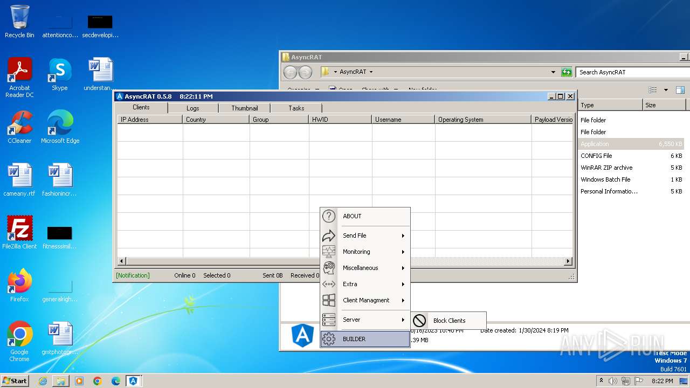The width and height of the screenshot is (690, 388).
Task: Click the Search AsyncRAT field
Action: coord(632,72)
